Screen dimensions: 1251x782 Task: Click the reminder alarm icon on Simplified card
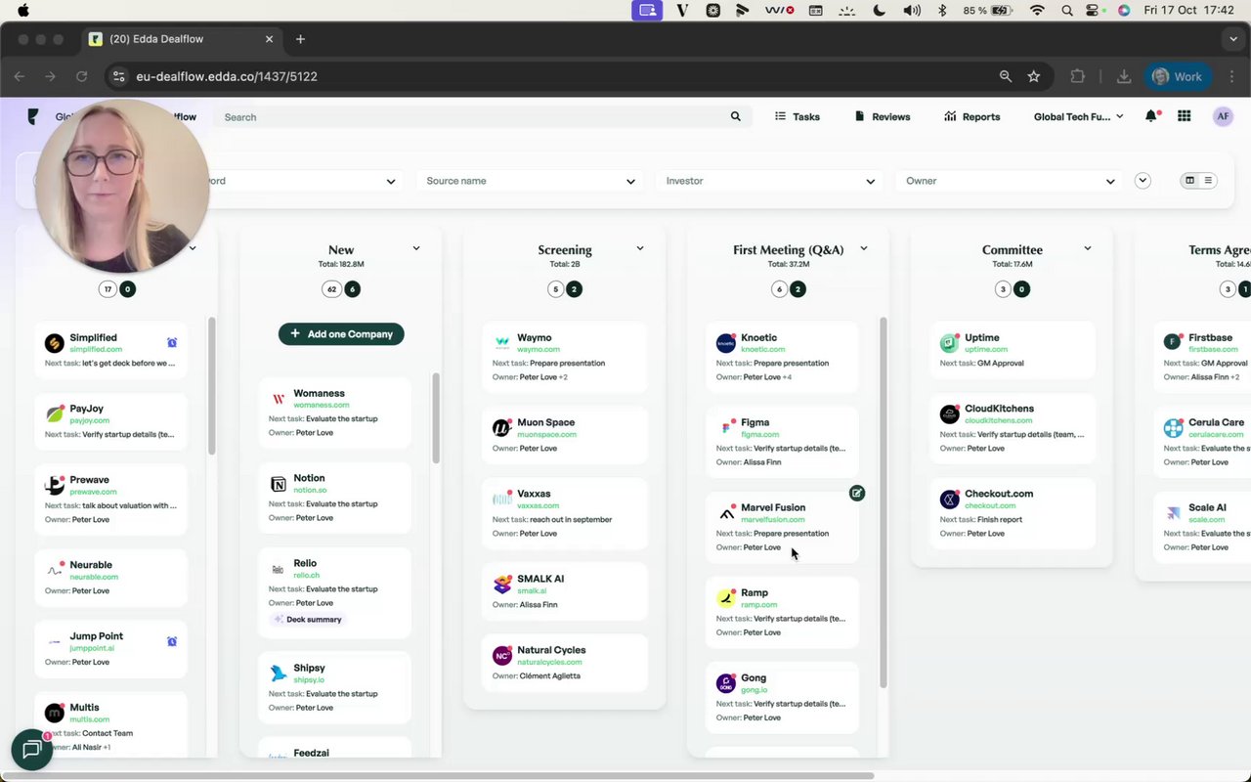point(172,342)
